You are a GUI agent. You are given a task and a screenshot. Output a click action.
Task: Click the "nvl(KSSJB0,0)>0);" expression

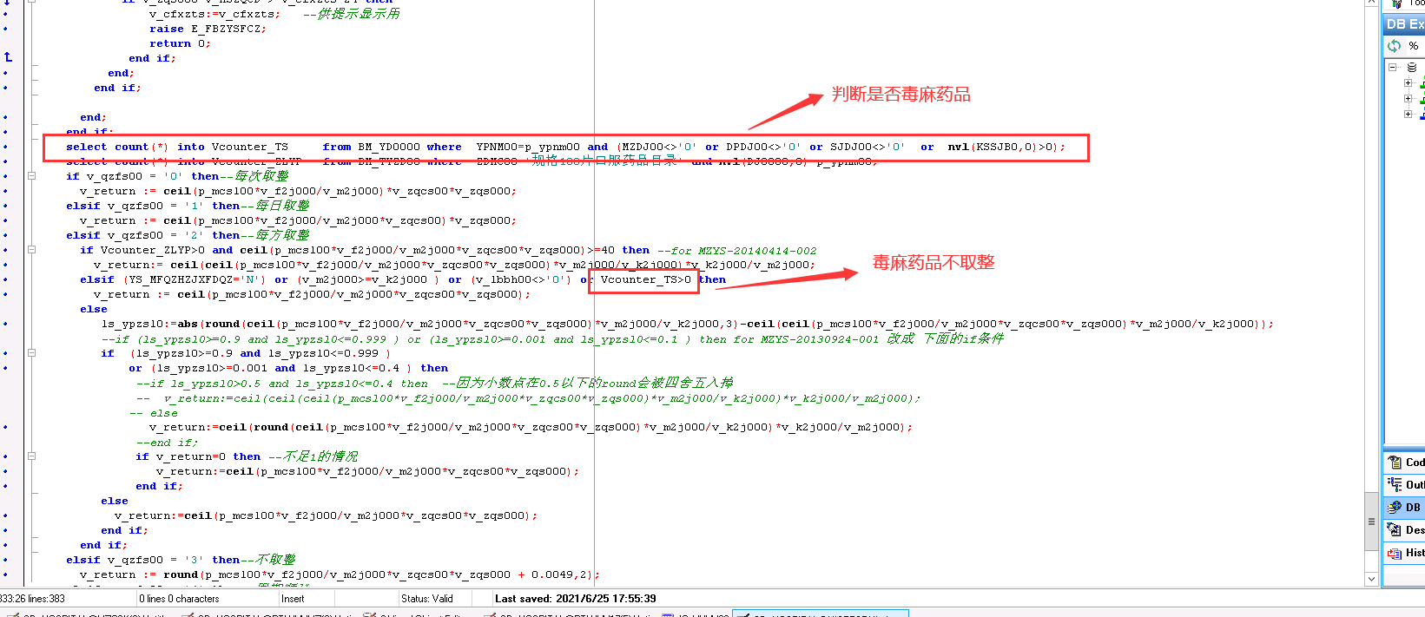coord(1006,147)
